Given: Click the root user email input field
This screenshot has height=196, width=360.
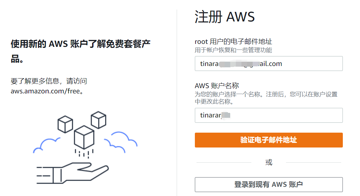Looking at the screenshot, I should coord(269,63).
